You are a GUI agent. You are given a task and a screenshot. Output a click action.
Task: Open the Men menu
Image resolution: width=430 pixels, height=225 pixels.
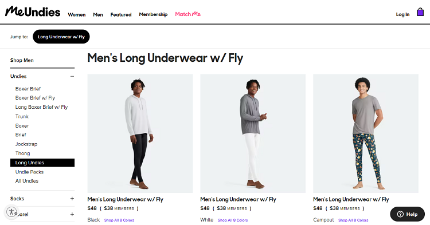pyautogui.click(x=98, y=14)
